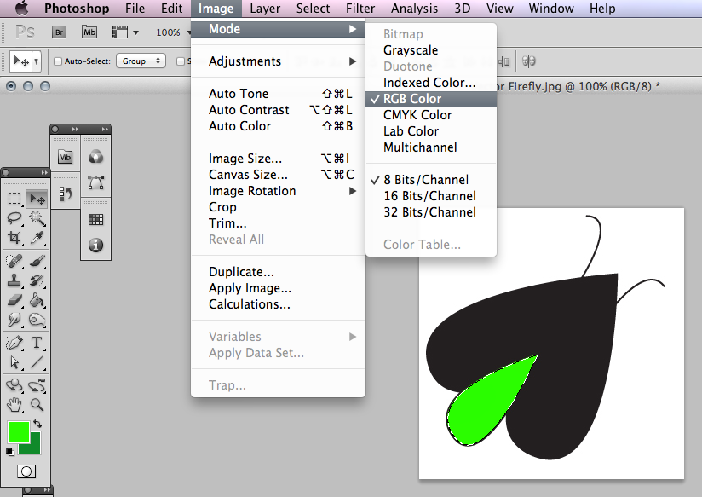This screenshot has width=702, height=497.
Task: Open the Filter menu
Action: [x=360, y=9]
